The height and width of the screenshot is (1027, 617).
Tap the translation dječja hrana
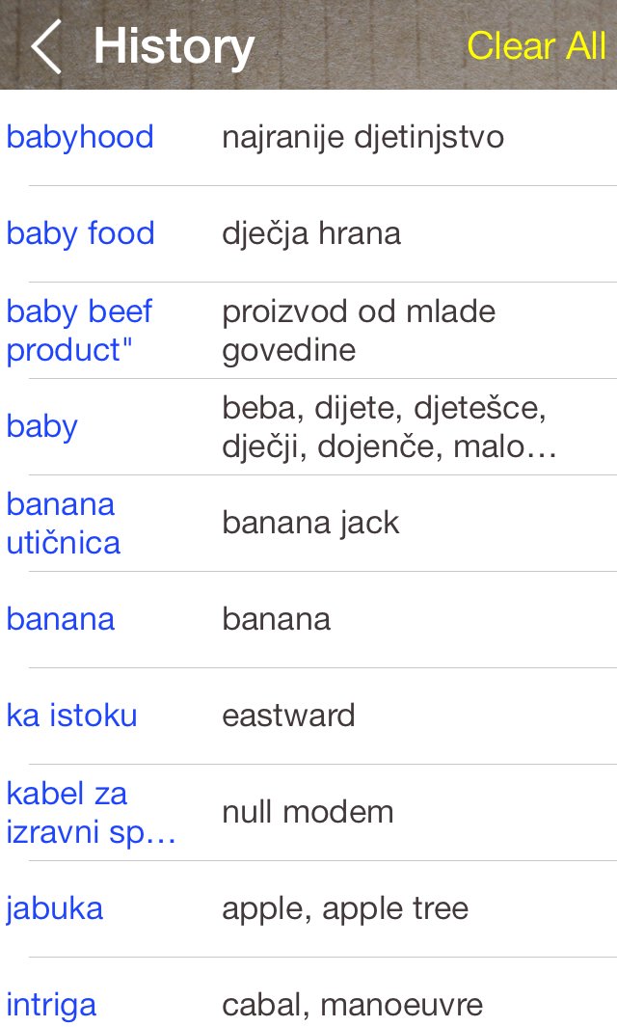pyautogui.click(x=311, y=233)
